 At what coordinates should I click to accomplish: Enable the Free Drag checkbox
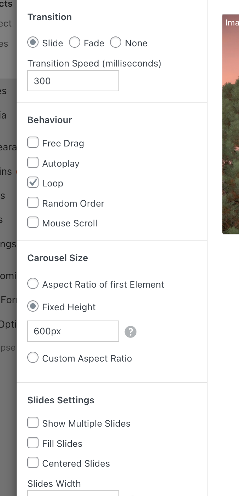(33, 143)
